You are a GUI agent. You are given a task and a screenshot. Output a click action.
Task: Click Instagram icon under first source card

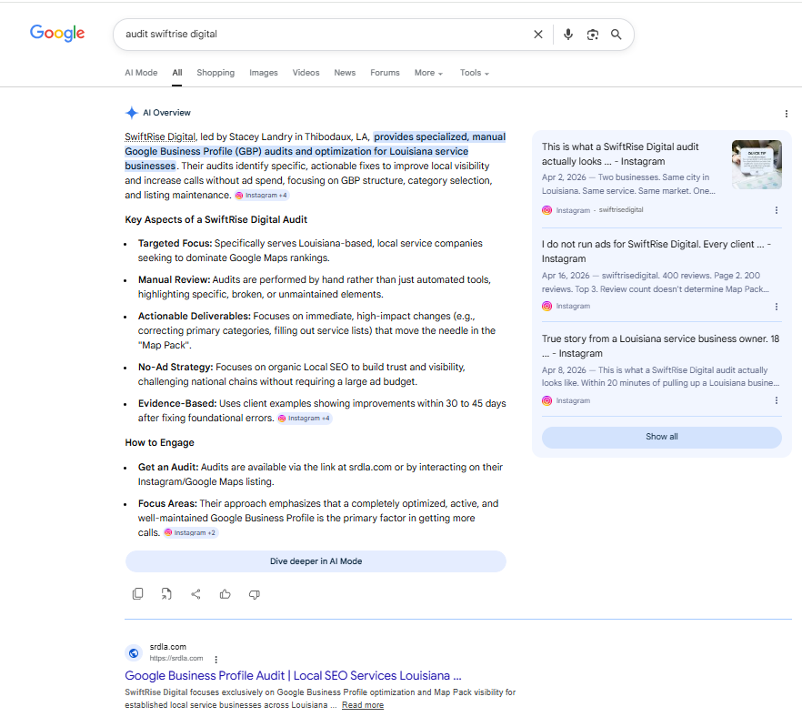(x=546, y=210)
